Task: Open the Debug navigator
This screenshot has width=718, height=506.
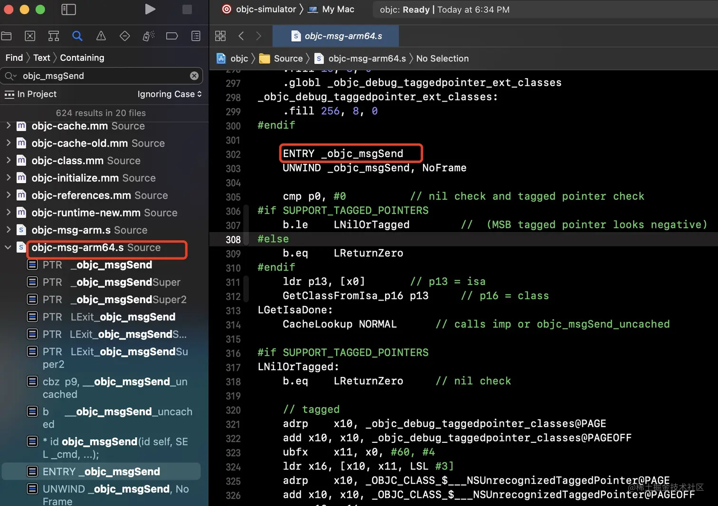Action: [x=149, y=36]
